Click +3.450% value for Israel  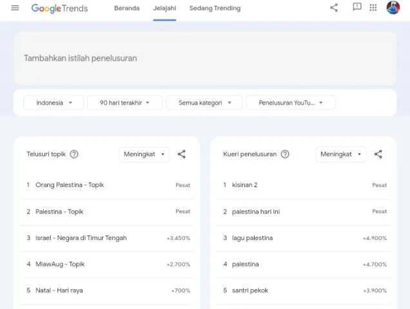pyautogui.click(x=179, y=238)
